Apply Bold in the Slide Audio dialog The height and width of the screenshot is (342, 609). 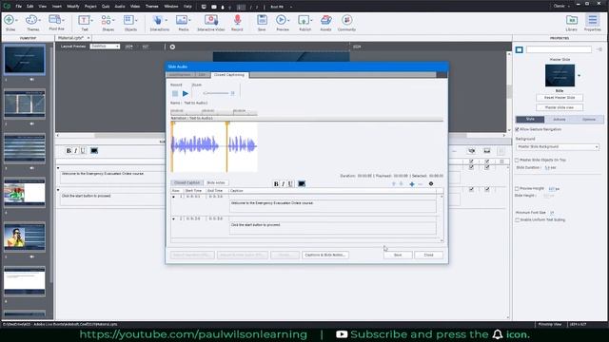pos(276,183)
